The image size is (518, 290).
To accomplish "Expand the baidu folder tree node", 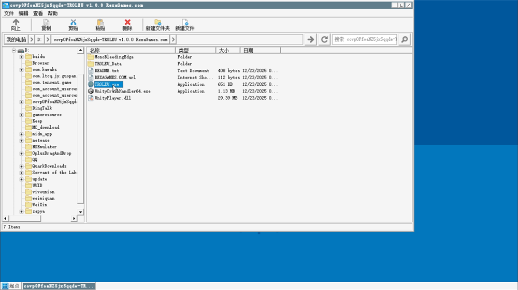I will [x=21, y=56].
